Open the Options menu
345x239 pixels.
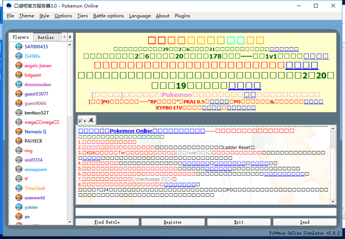(x=63, y=16)
